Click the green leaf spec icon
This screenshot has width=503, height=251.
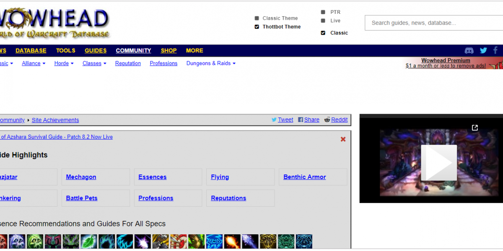click(x=89, y=241)
